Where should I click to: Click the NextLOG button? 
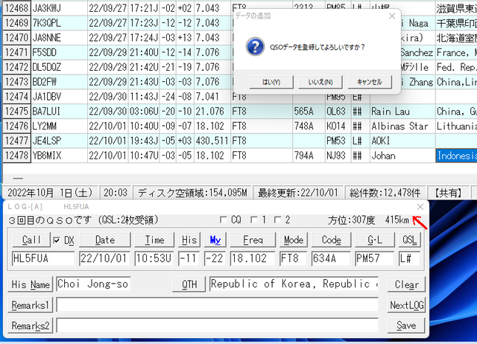click(x=406, y=305)
